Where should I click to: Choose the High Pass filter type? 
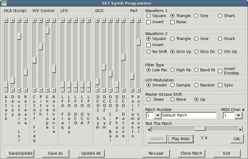click(173, 70)
